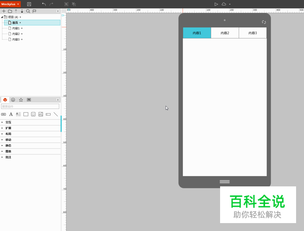
Task: Click the cloud publish icon
Action: pyautogui.click(x=224, y=4)
